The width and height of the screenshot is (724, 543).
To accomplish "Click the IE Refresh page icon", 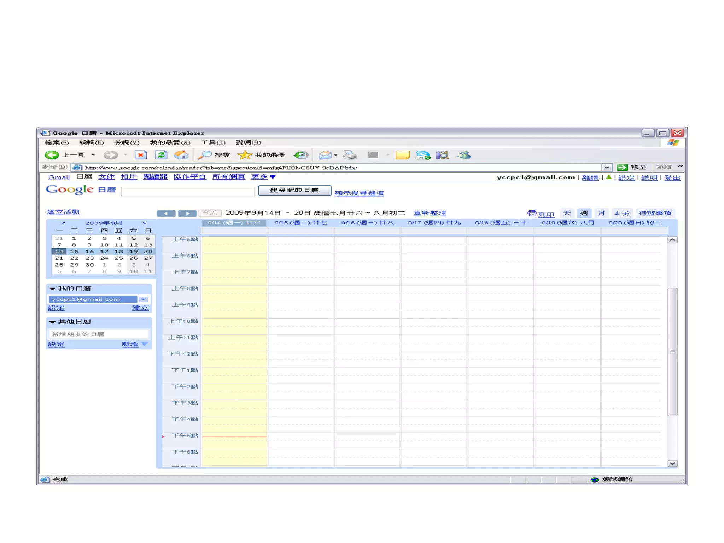I will tap(161, 155).
